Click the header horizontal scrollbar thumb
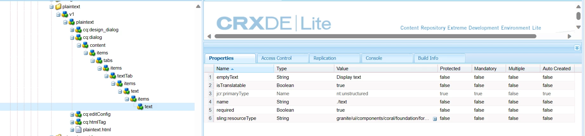The height and width of the screenshot is (136, 585). tap(375, 36)
